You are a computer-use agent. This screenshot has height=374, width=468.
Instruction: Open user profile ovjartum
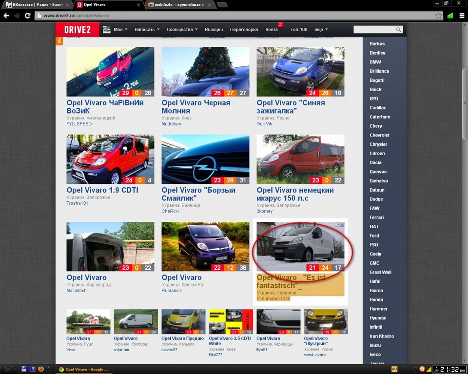coord(121,350)
